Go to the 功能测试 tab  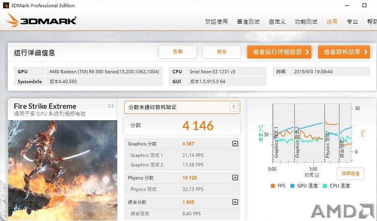click(x=306, y=22)
